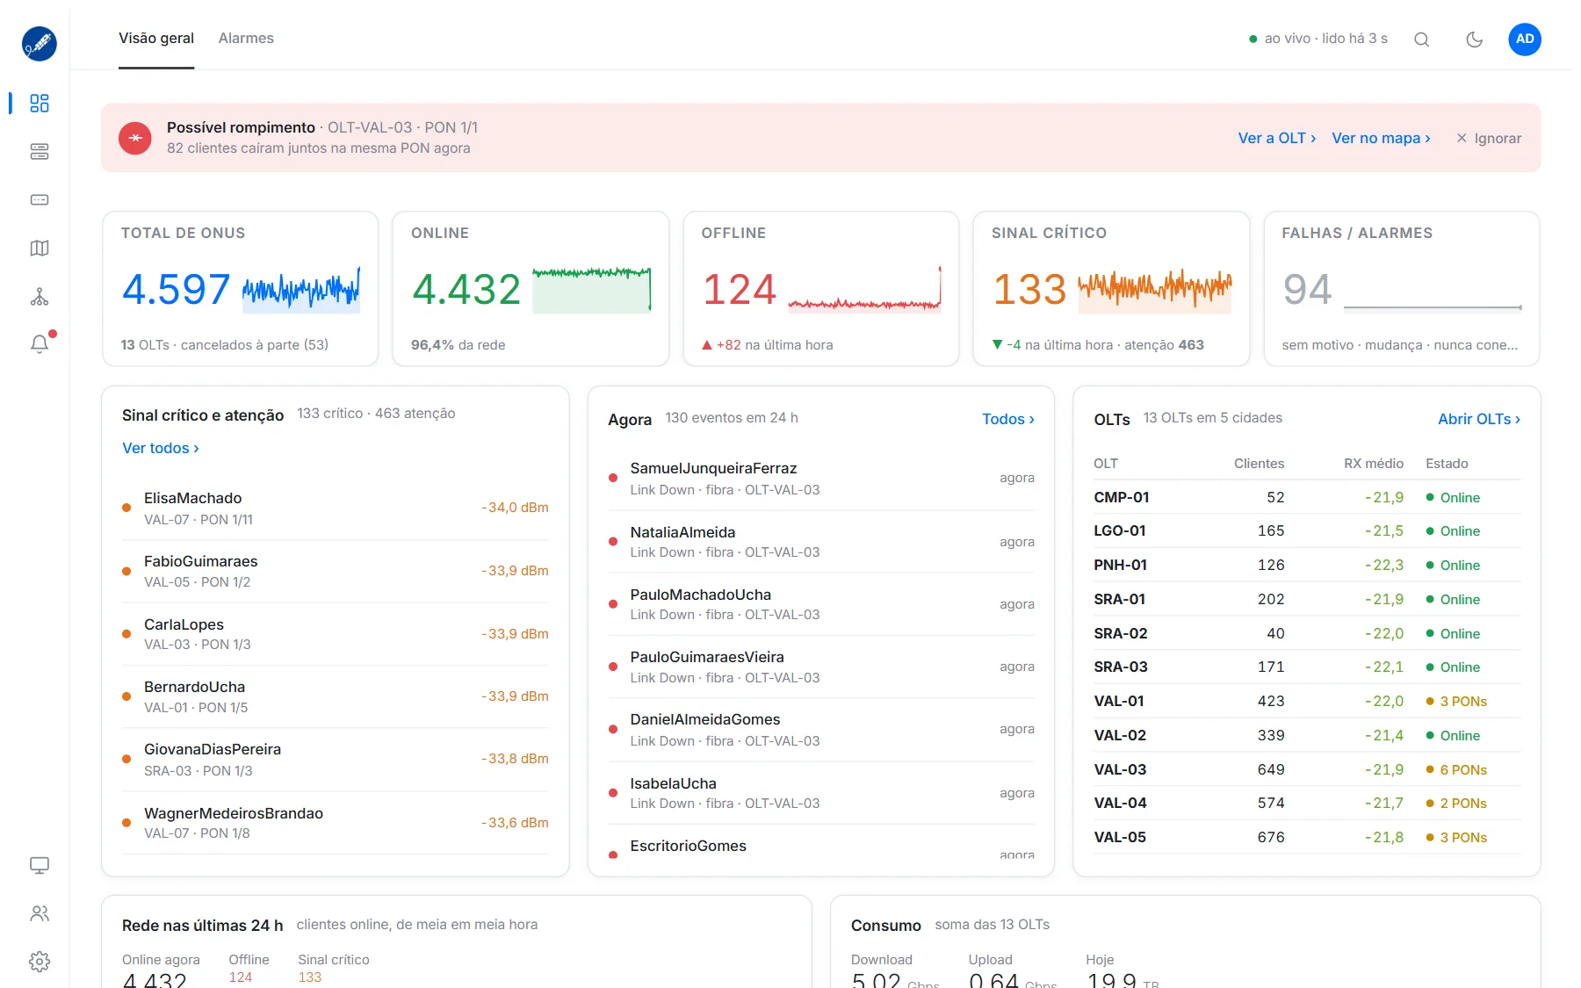
Task: Open the dashboard grid icon in sidebar
Action: tap(40, 103)
